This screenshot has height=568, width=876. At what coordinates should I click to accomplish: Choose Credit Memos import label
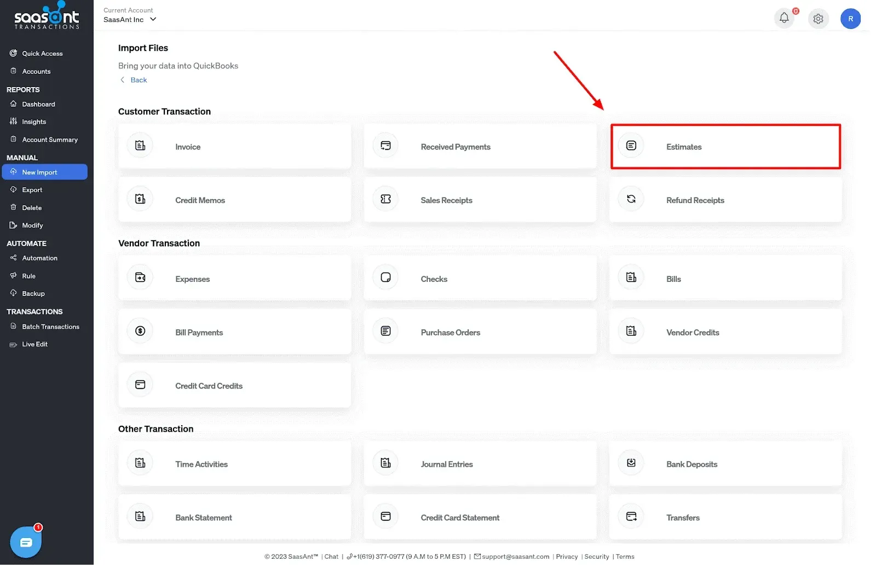point(200,200)
